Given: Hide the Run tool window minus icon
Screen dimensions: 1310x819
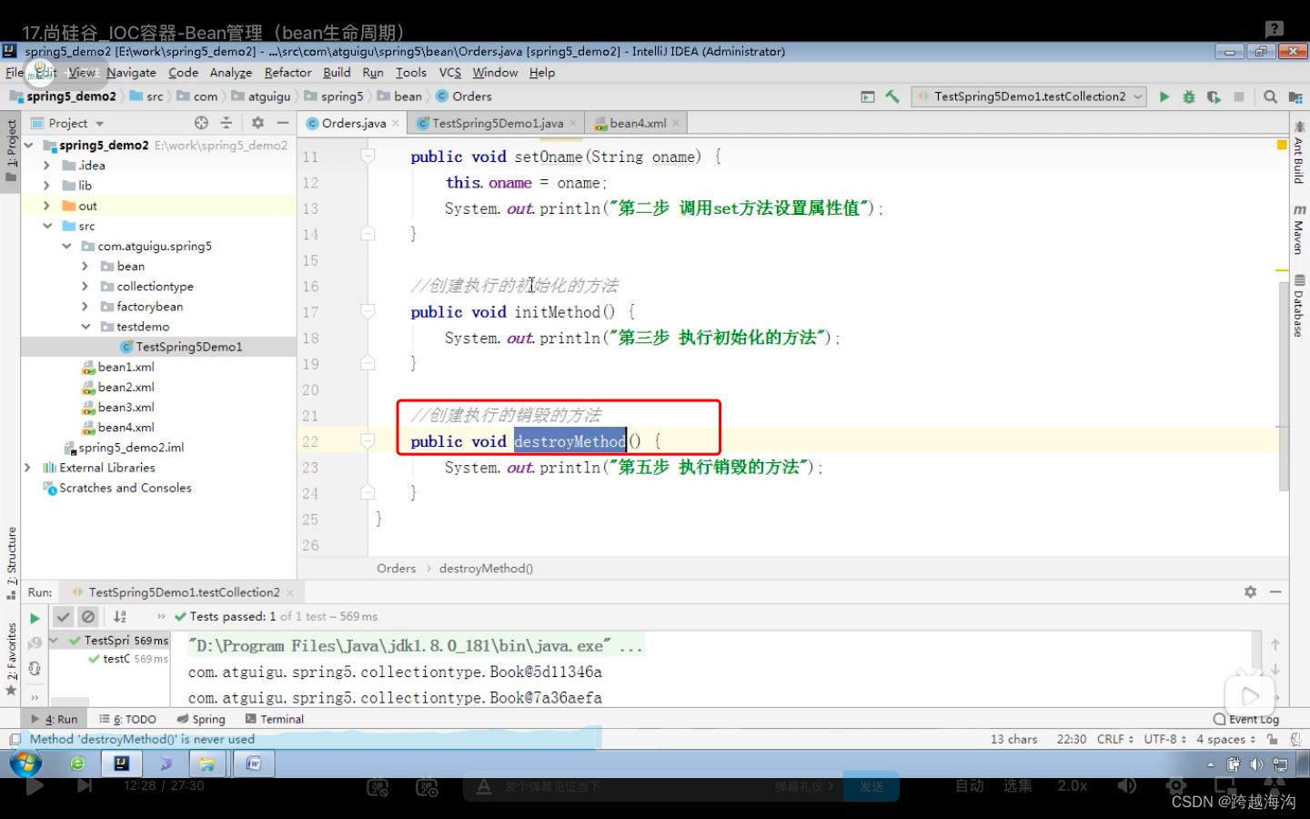Looking at the screenshot, I should coord(1275,591).
